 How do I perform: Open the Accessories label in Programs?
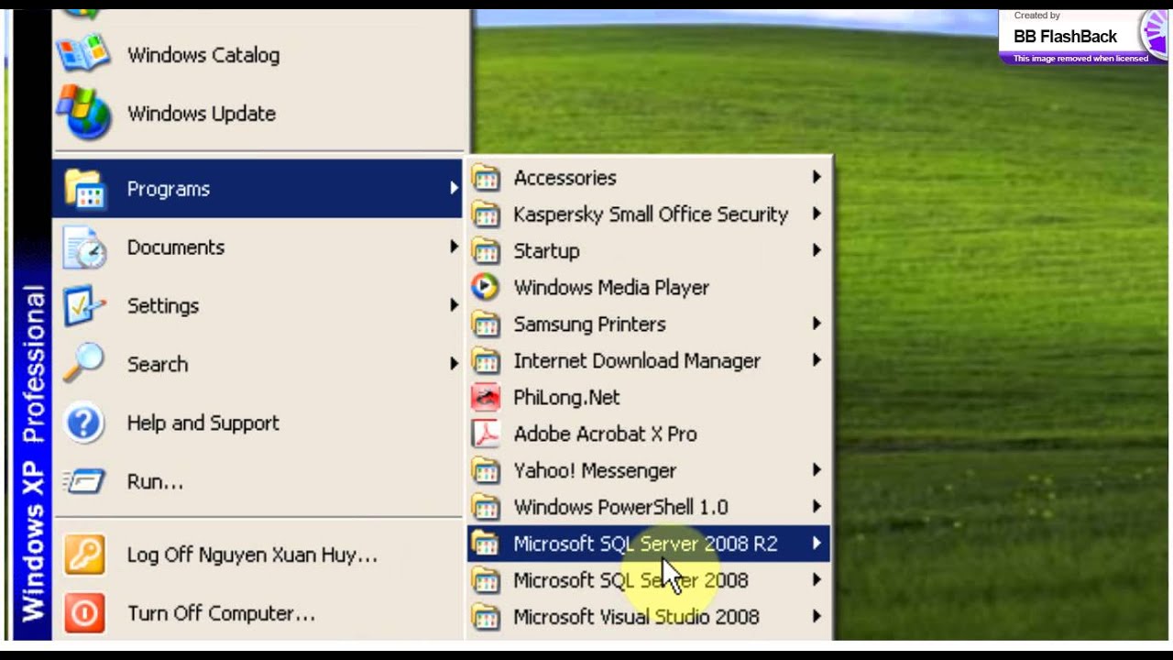coord(565,178)
